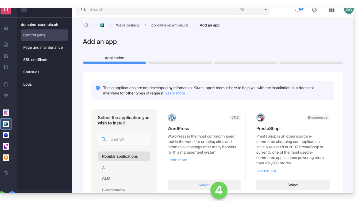Open the apps grid launcher icon
This screenshot has height=201, width=362.
[332, 10]
